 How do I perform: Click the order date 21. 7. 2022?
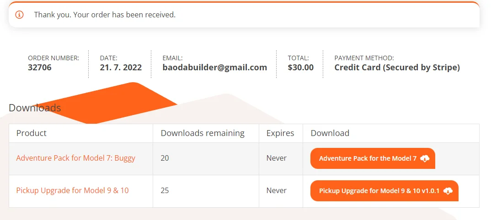click(121, 68)
